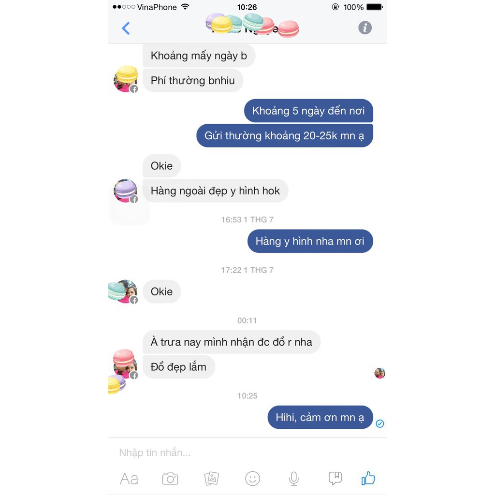Tap the delivered checkmark indicator
Screen dimensions: 495x495
[380, 423]
